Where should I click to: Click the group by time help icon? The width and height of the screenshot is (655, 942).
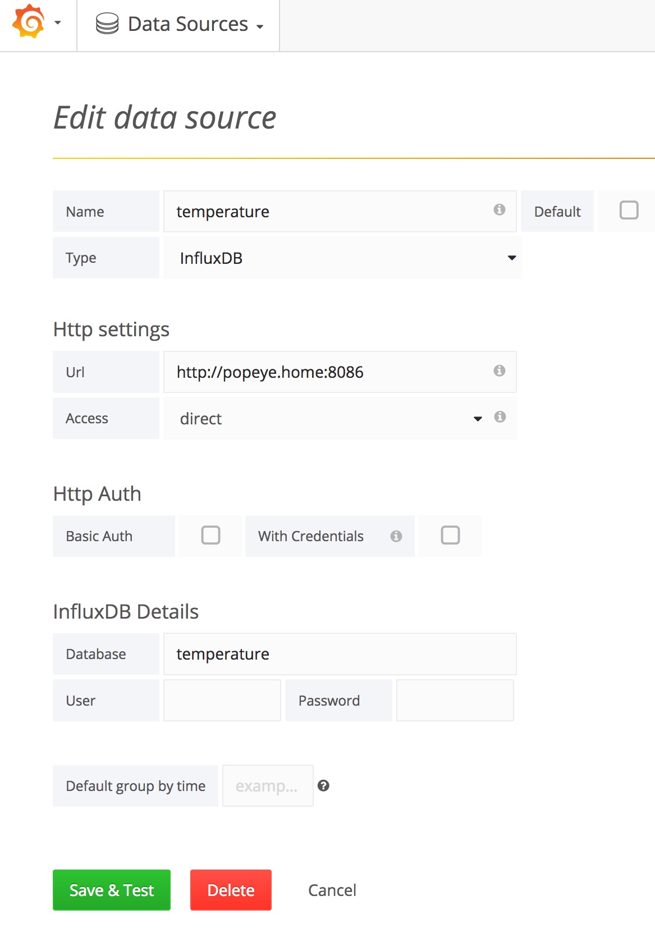pos(323,786)
